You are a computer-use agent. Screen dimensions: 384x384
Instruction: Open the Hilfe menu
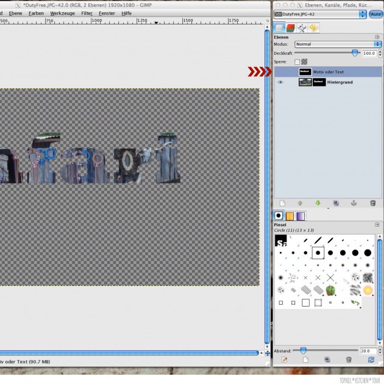pyautogui.click(x=126, y=13)
